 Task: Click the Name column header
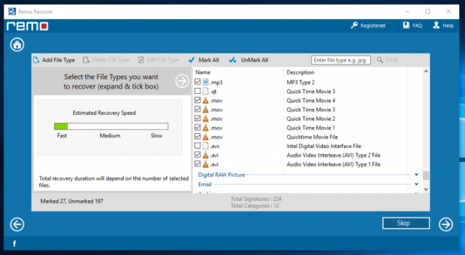coord(203,72)
